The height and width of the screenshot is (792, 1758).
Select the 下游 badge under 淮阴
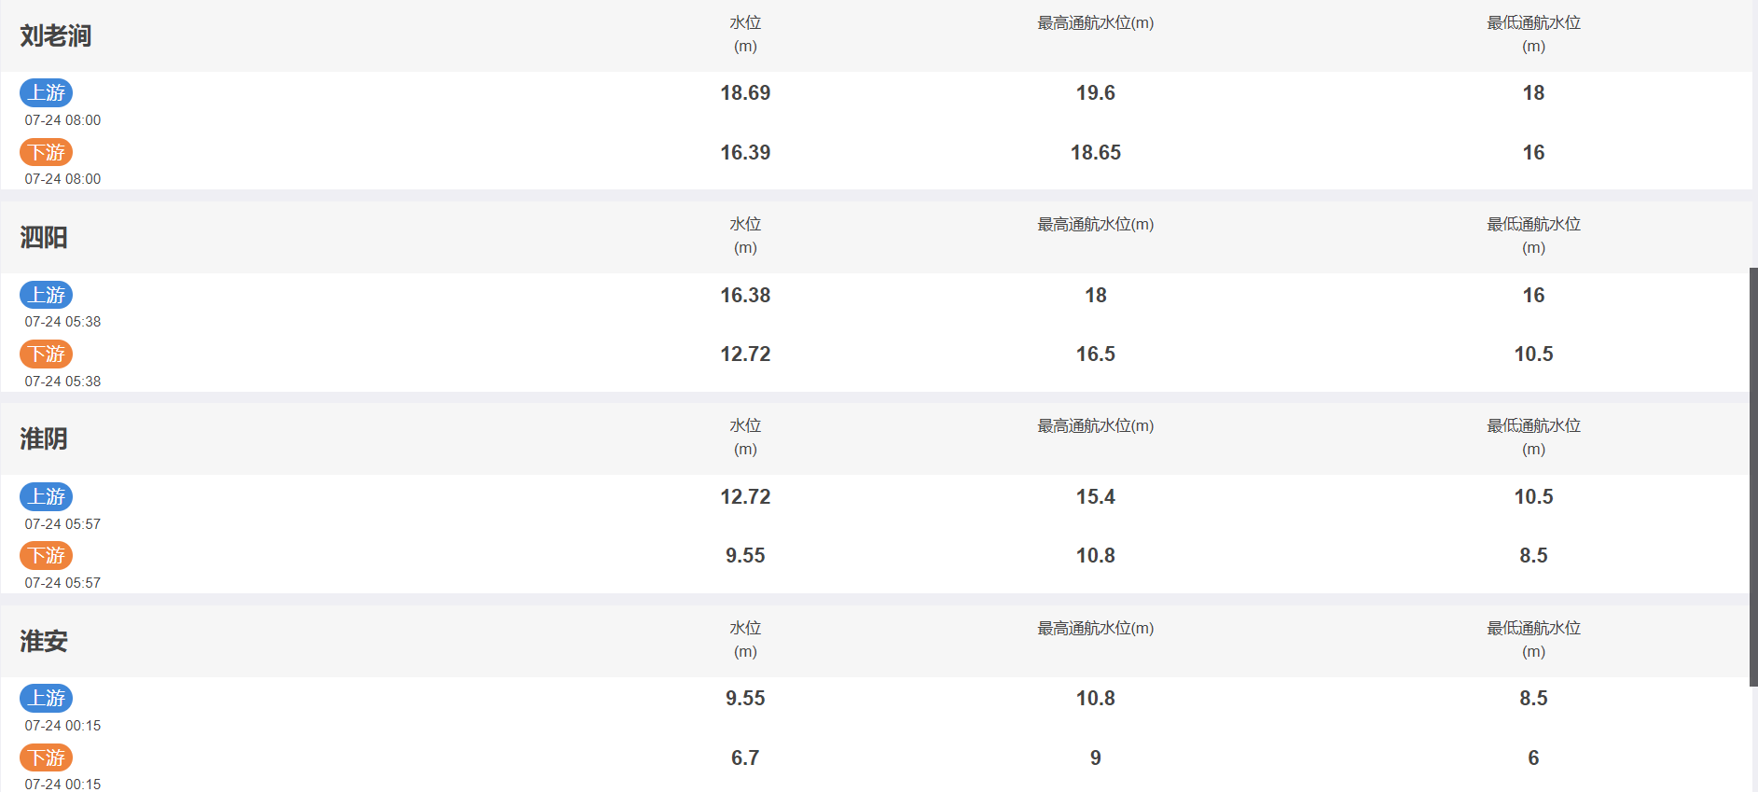tap(46, 555)
